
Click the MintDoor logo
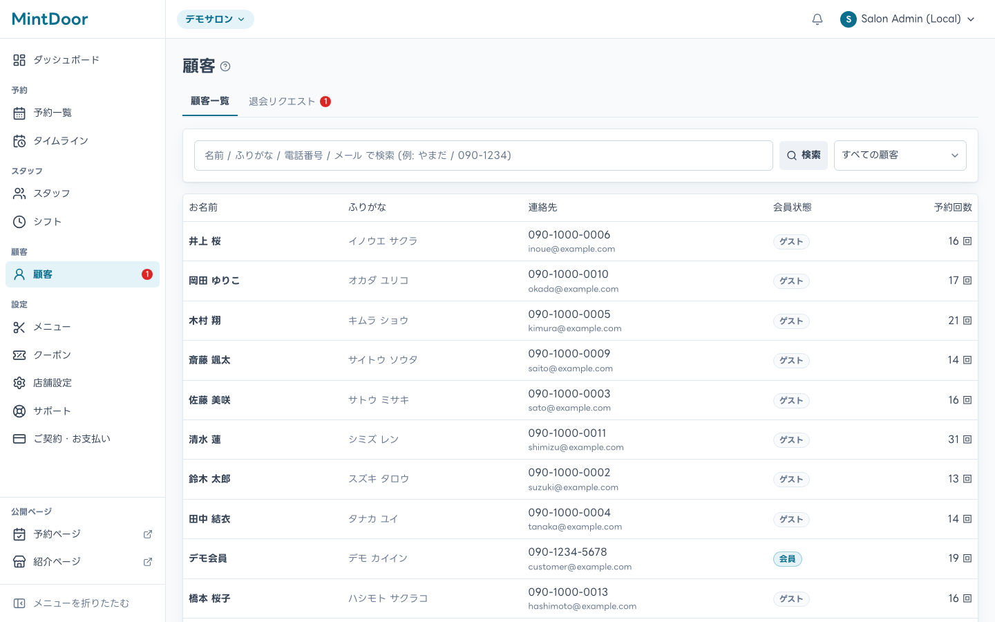pyautogui.click(x=50, y=19)
